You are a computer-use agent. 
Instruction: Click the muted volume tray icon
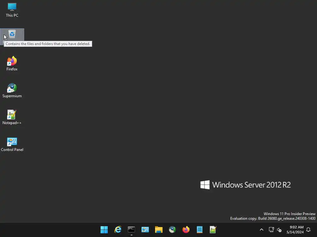[279, 230]
